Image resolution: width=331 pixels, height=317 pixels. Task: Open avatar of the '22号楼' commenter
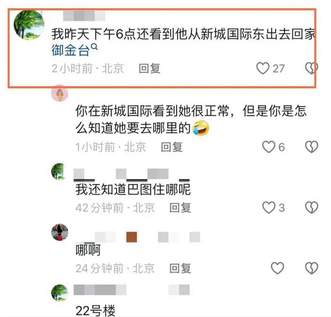click(x=60, y=293)
